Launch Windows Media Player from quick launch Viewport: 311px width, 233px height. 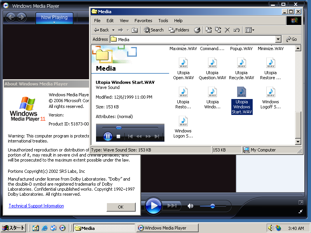tap(62, 228)
